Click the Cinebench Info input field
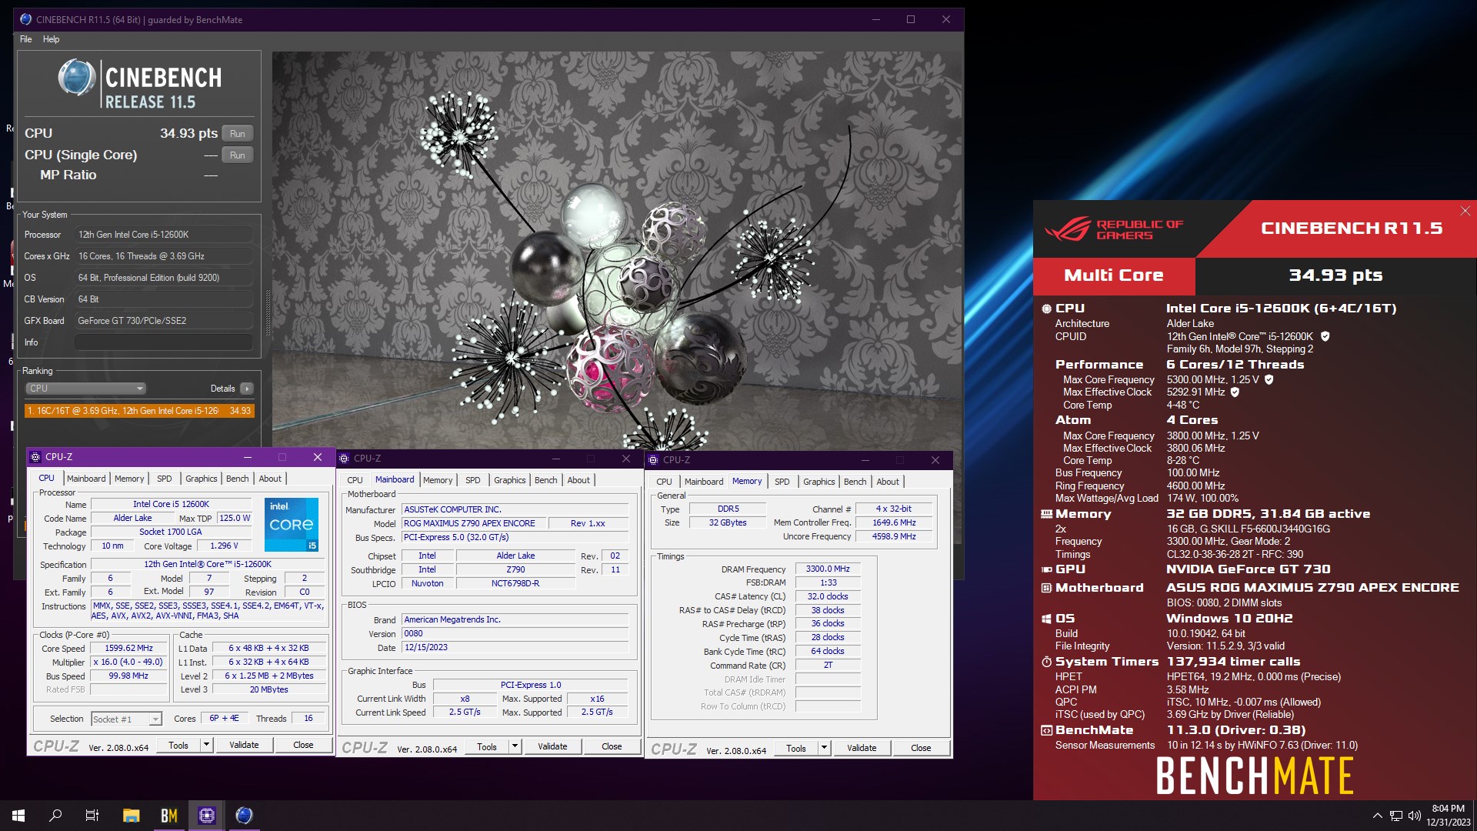Viewport: 1477px width, 831px height. pos(164,342)
